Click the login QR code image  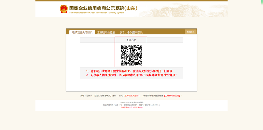(x=132, y=55)
